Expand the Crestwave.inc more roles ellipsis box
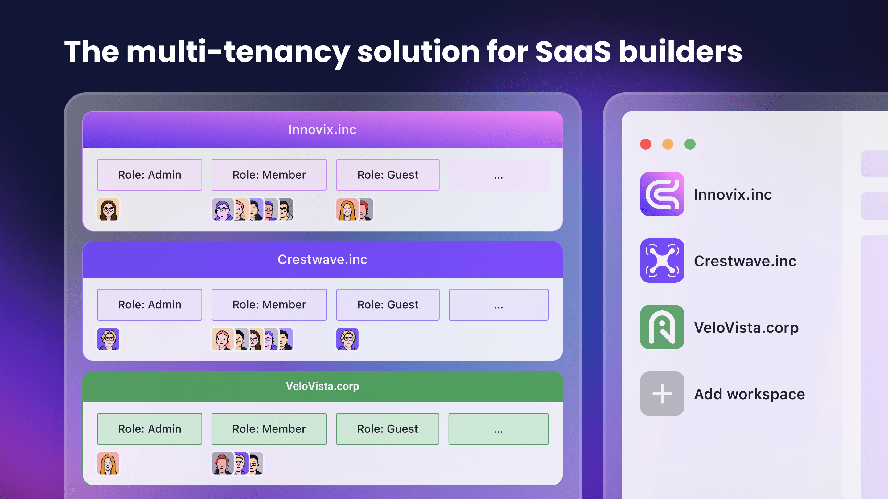888x499 pixels. click(x=498, y=304)
